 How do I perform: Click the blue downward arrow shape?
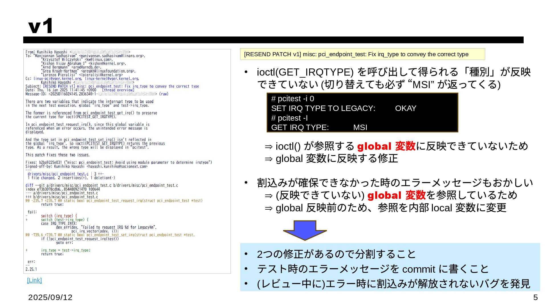[x=305, y=230]
